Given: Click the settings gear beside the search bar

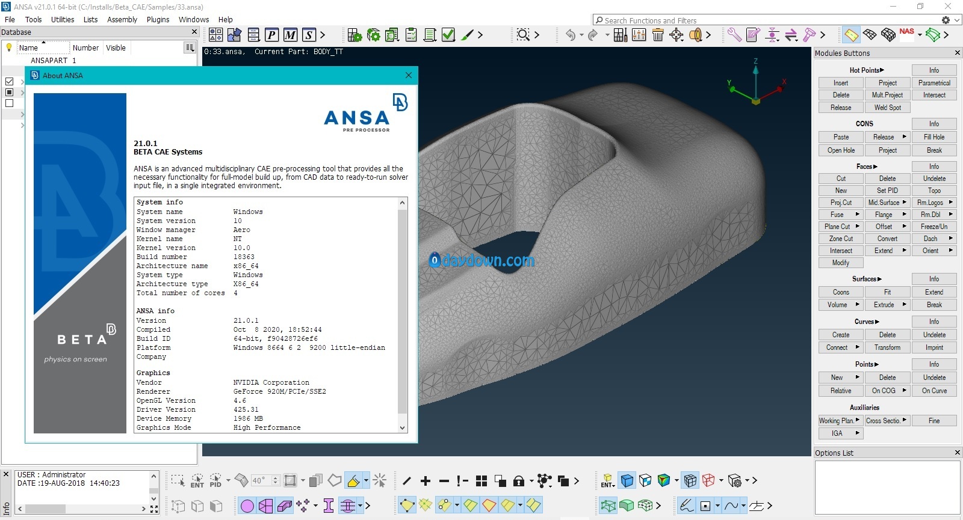Looking at the screenshot, I should (946, 20).
